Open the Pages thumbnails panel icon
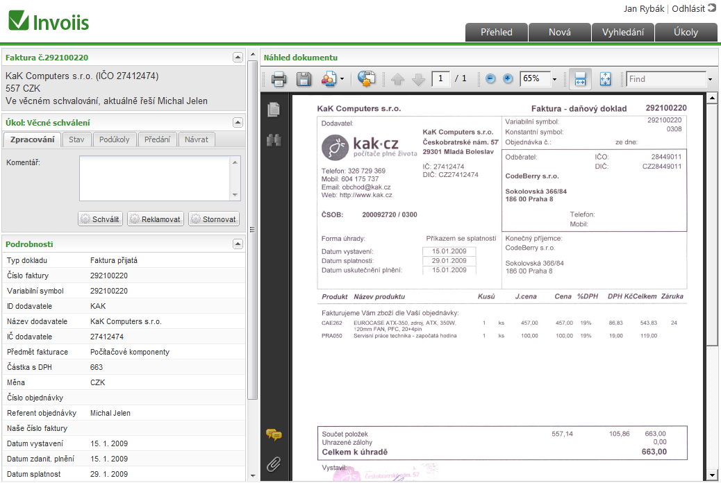This screenshot has width=721, height=483. click(x=274, y=110)
